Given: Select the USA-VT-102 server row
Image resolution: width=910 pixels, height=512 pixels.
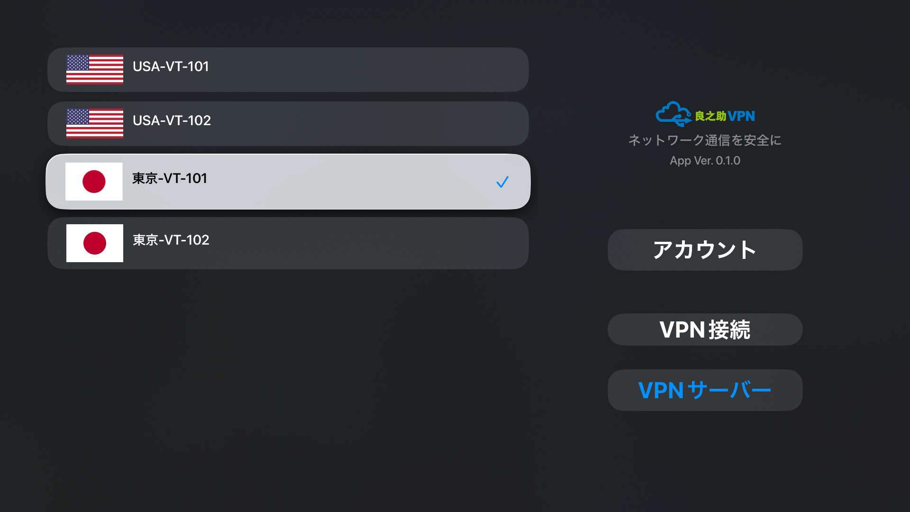Looking at the screenshot, I should [288, 124].
